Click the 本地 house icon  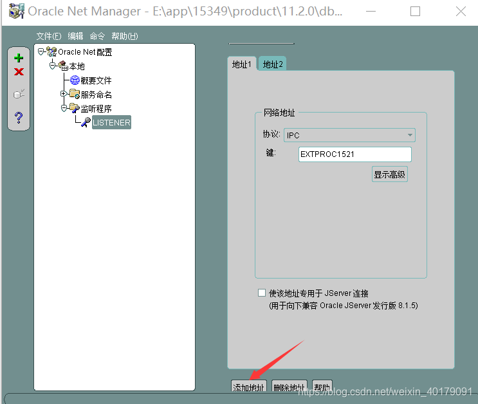coord(63,66)
